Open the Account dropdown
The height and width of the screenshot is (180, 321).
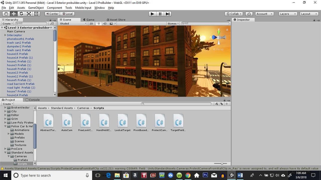tap(264, 14)
